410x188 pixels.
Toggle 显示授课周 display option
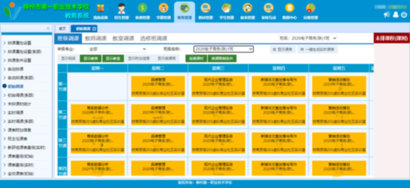[x=167, y=59]
